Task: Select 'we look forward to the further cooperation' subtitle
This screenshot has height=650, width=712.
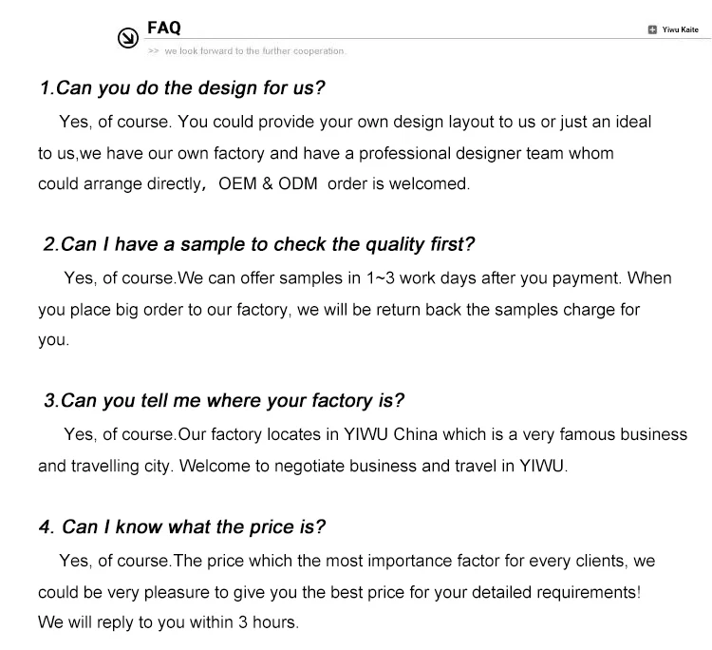Action: 254,51
